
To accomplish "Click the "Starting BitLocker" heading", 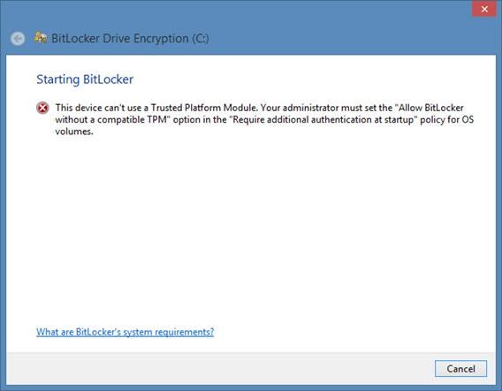I will click(x=85, y=79).
